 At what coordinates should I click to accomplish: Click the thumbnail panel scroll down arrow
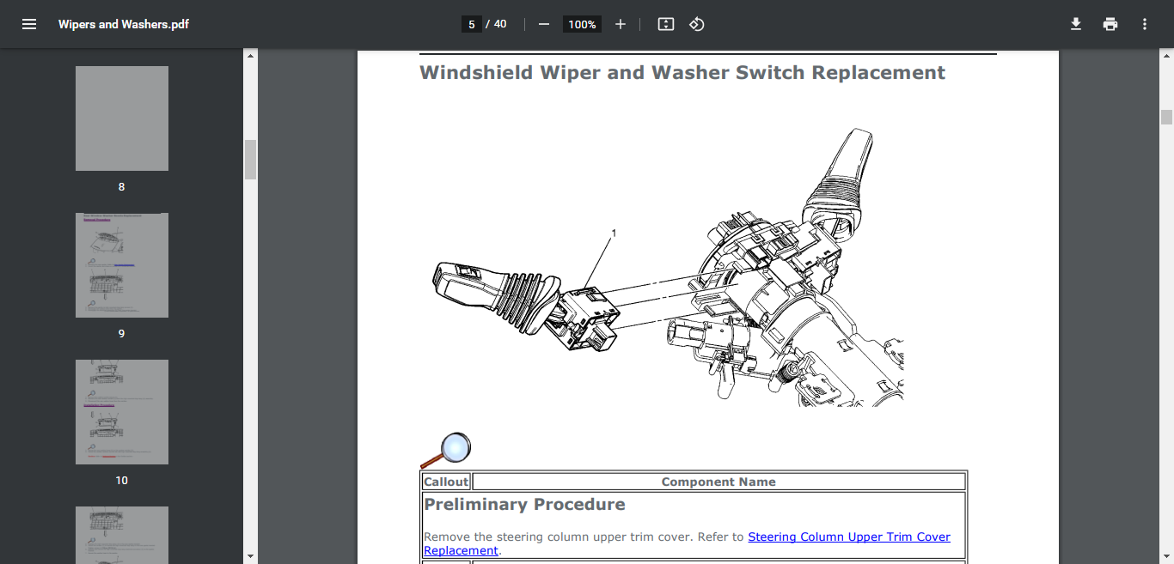pyautogui.click(x=251, y=556)
